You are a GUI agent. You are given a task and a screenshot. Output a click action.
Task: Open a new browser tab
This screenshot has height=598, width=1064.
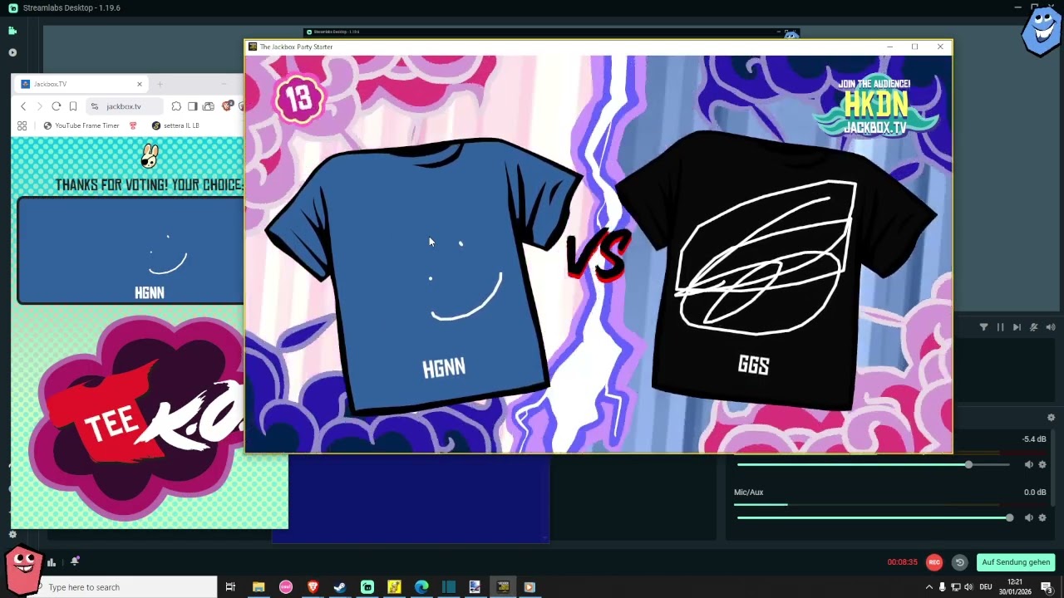pos(160,84)
